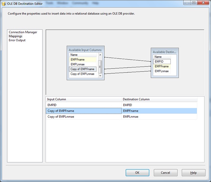Open the Error Output page
Image resolution: width=211 pixels, height=182 pixels.
pyautogui.click(x=17, y=40)
